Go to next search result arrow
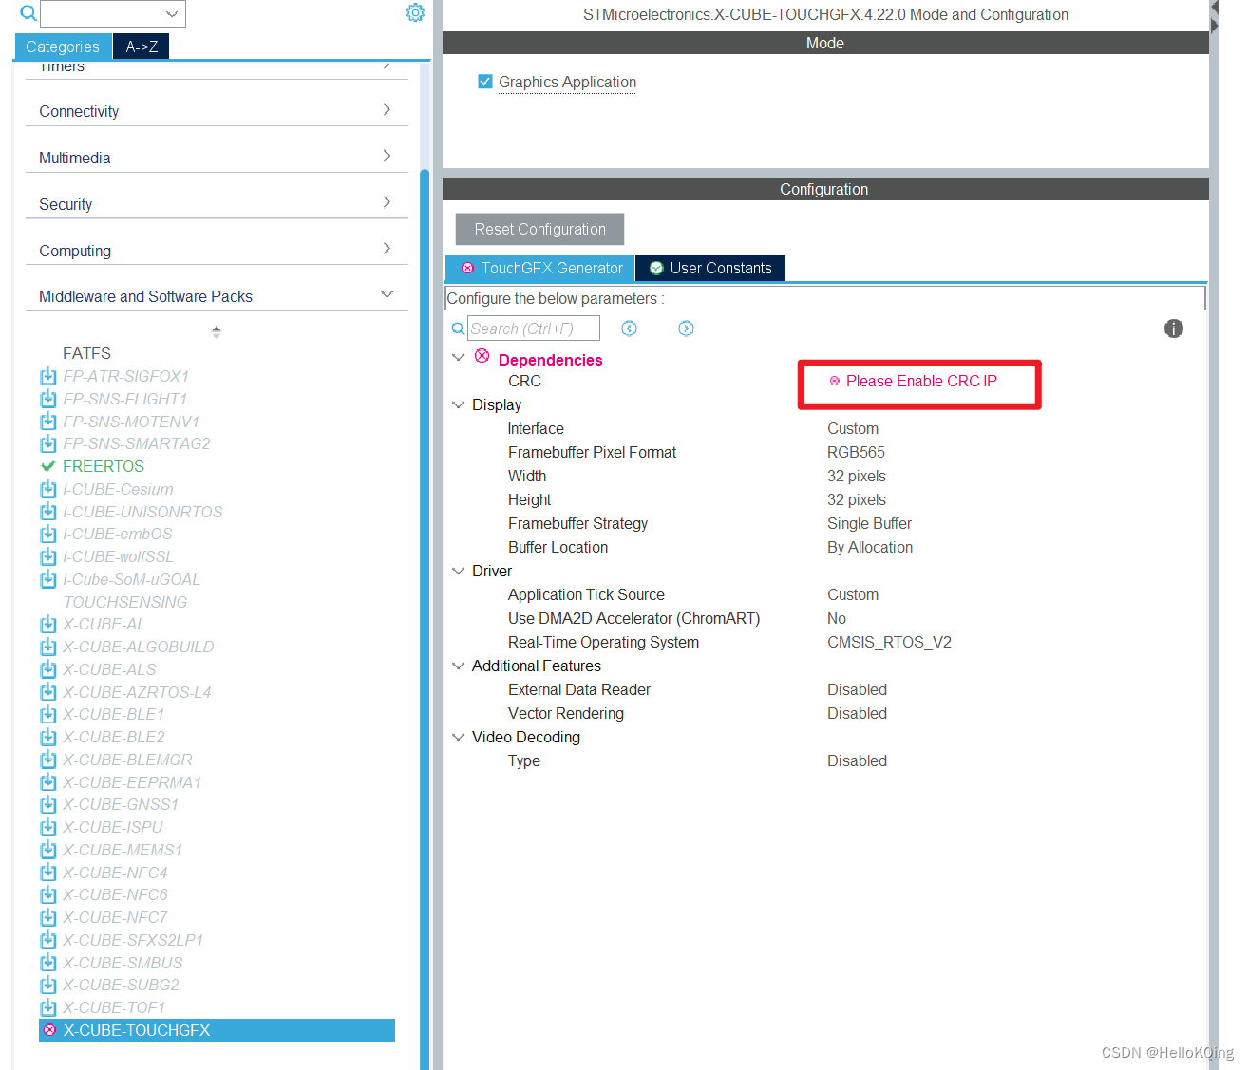Image resolution: width=1248 pixels, height=1070 pixels. pyautogui.click(x=686, y=329)
